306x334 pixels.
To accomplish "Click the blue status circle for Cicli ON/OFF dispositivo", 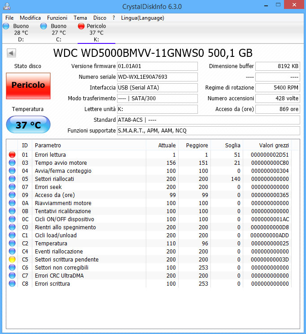I will pos(12,219).
